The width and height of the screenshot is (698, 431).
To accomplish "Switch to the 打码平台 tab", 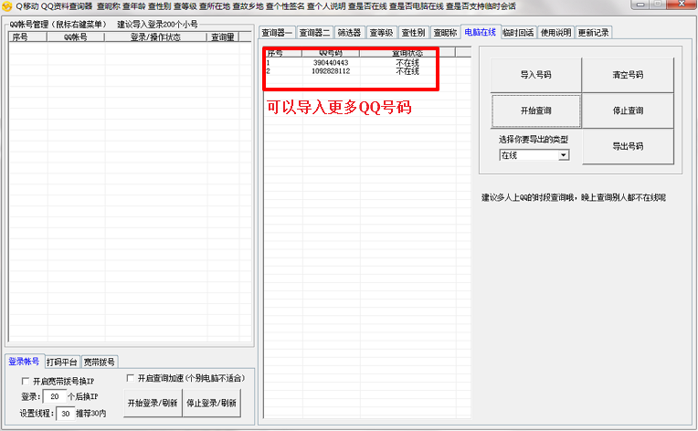I will pos(62,362).
